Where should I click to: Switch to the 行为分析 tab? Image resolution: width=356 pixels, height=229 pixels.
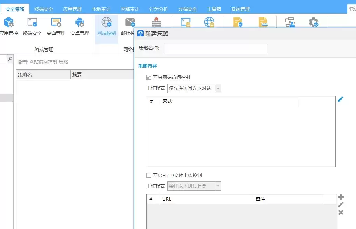tap(158, 9)
